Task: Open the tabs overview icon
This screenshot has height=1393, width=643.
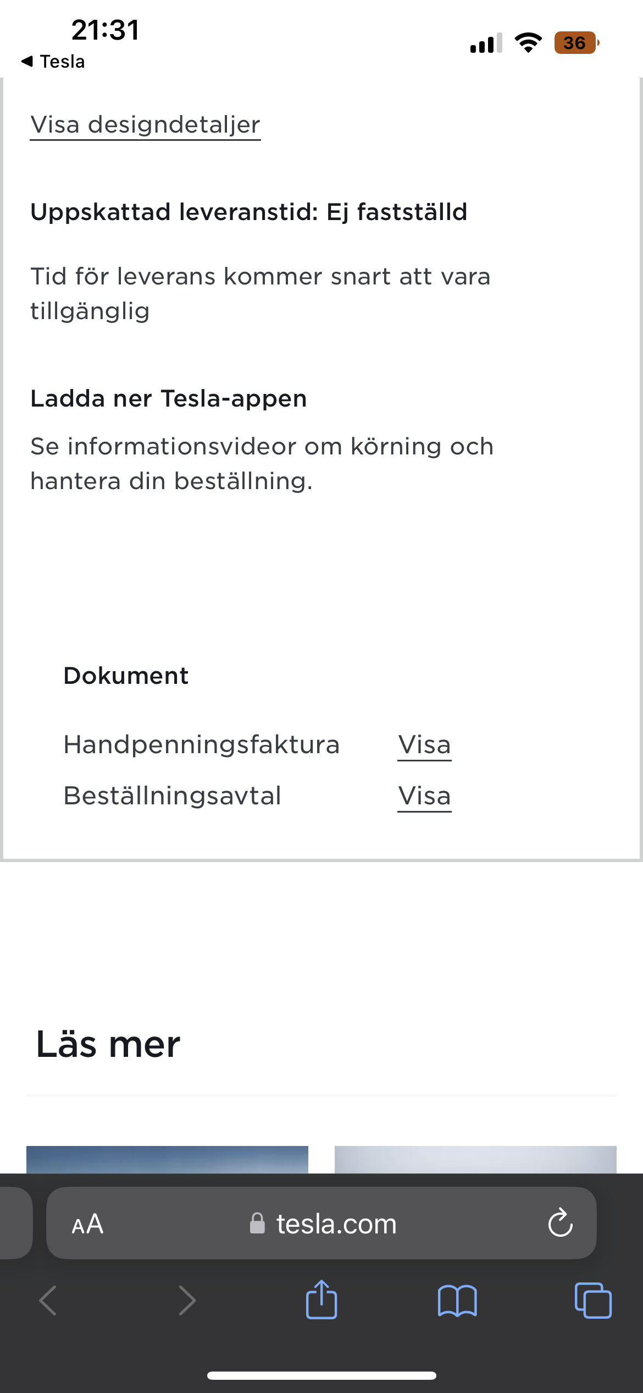Action: point(593,1301)
